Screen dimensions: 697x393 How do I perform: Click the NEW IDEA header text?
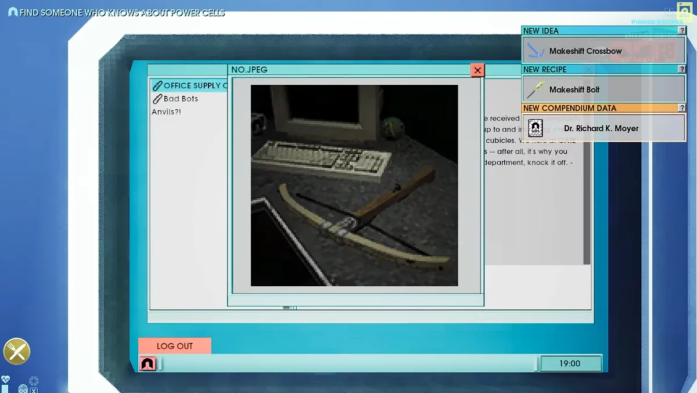pyautogui.click(x=541, y=31)
